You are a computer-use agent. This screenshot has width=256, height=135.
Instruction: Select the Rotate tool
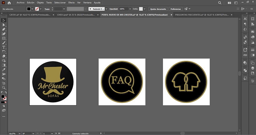4,52
